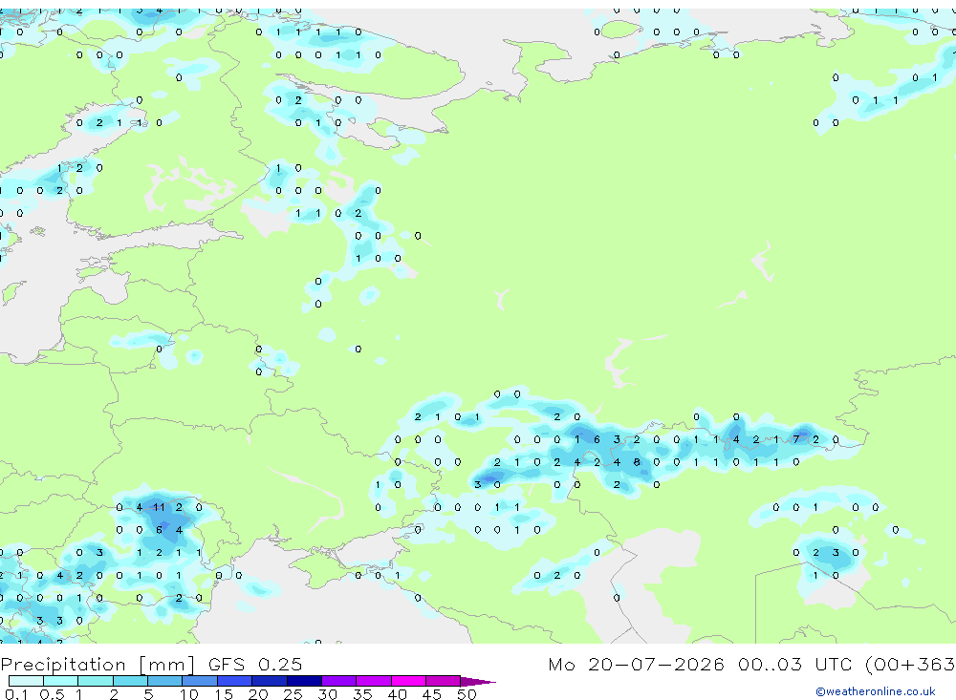Click the "Mo 20-07-2026" date text
The width and height of the screenshot is (956, 700).
coord(636,664)
